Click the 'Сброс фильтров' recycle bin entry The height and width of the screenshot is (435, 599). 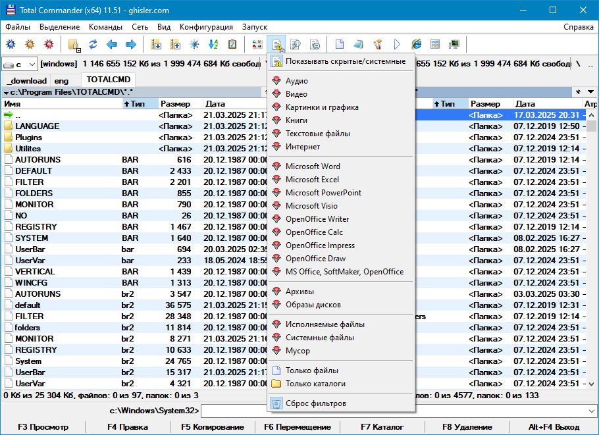click(315, 403)
